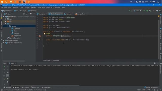162x91 pixels.
Task: Collapse the src folder
Action: point(6,24)
